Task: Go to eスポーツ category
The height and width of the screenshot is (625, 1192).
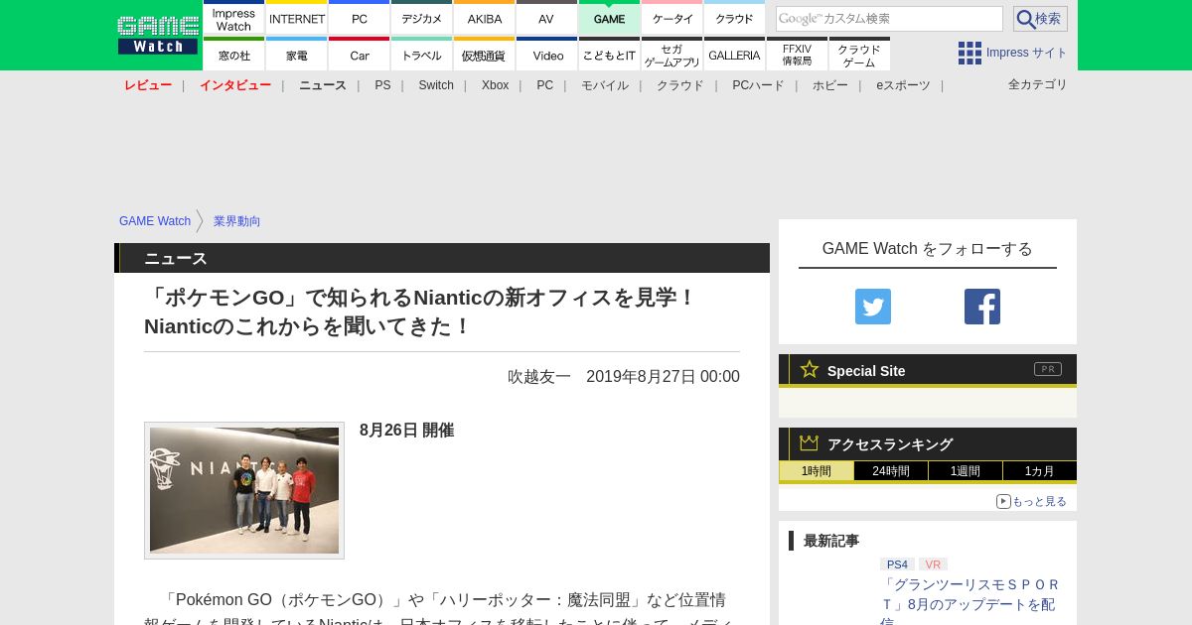Action: [x=903, y=85]
